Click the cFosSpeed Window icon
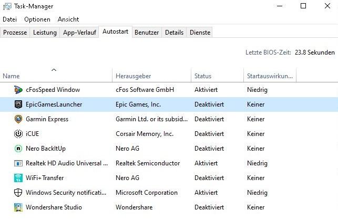338x221 pixels. pos(18,90)
